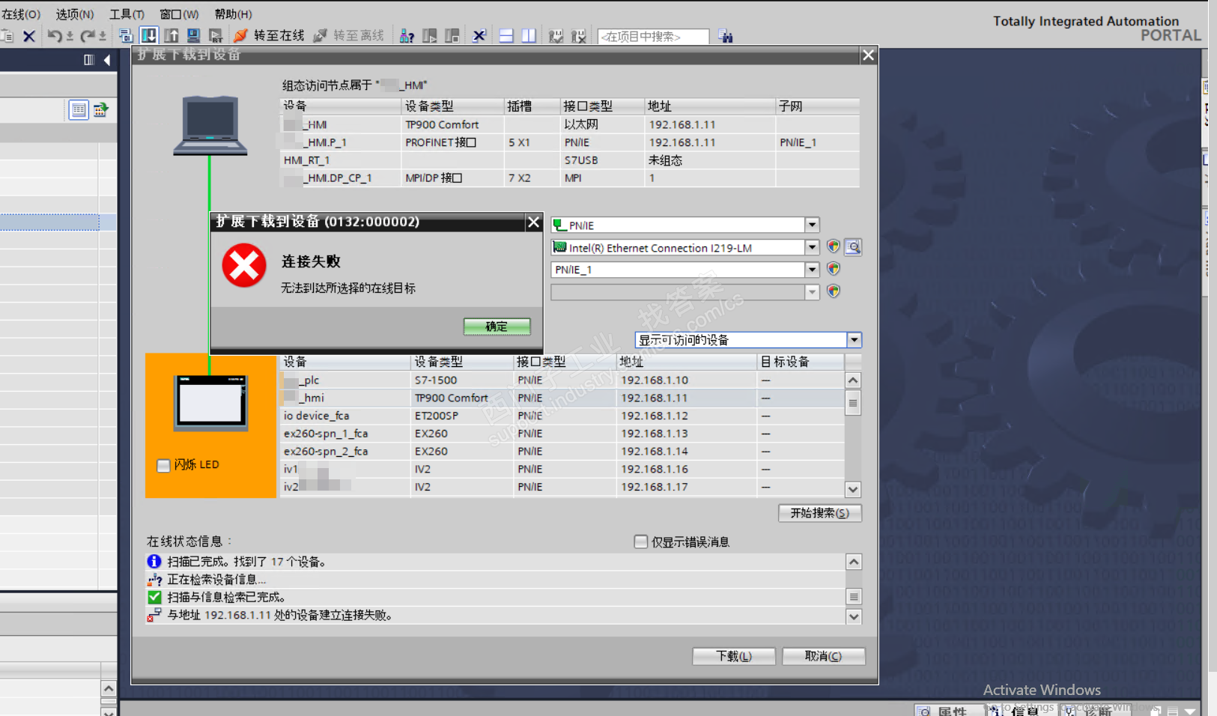
Task: Click the 转至离线 go offline button
Action: point(349,36)
